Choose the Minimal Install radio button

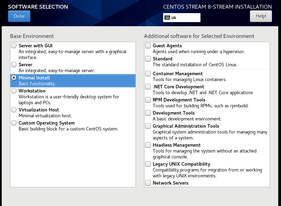[x=14, y=78]
